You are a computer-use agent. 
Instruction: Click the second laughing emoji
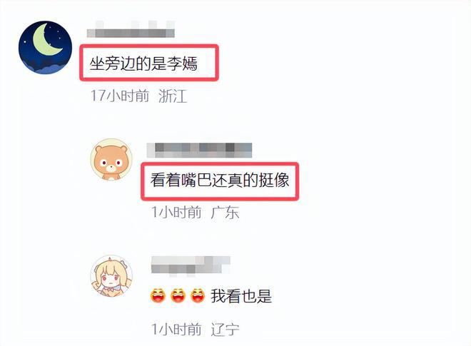pyautogui.click(x=178, y=296)
